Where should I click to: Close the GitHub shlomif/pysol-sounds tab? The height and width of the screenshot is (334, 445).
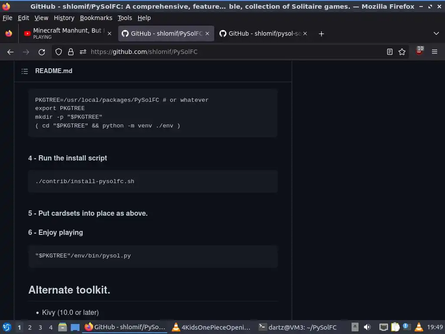point(305,33)
